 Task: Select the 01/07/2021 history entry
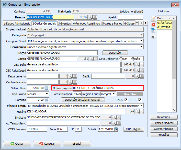164,27
